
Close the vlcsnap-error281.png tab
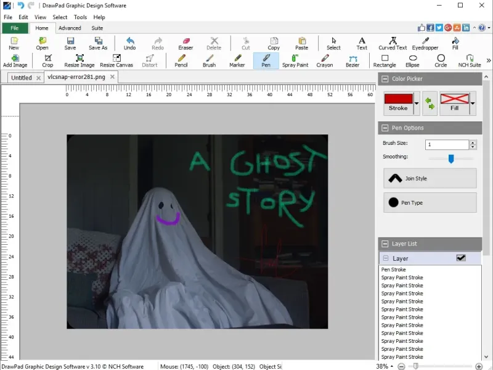[x=112, y=76]
